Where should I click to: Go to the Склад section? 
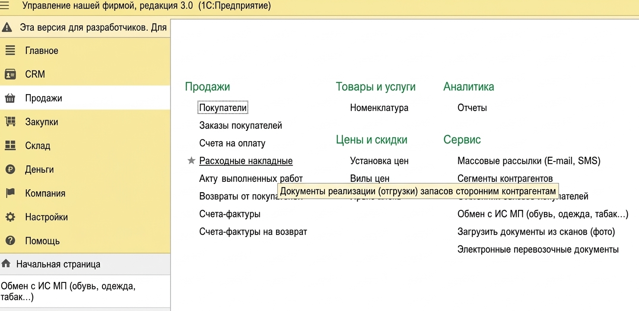(85, 146)
